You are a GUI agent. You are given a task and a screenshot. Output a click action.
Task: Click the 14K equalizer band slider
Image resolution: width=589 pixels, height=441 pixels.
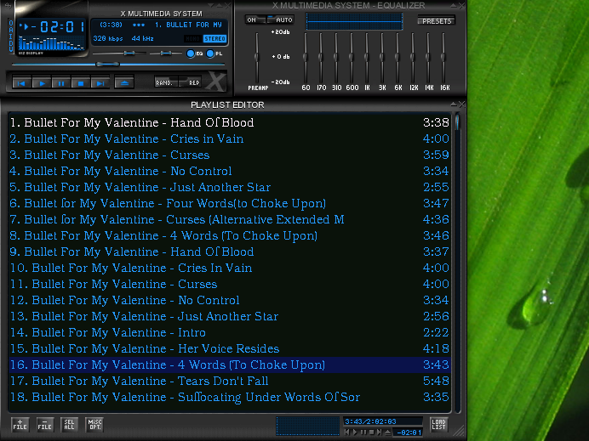[428, 58]
